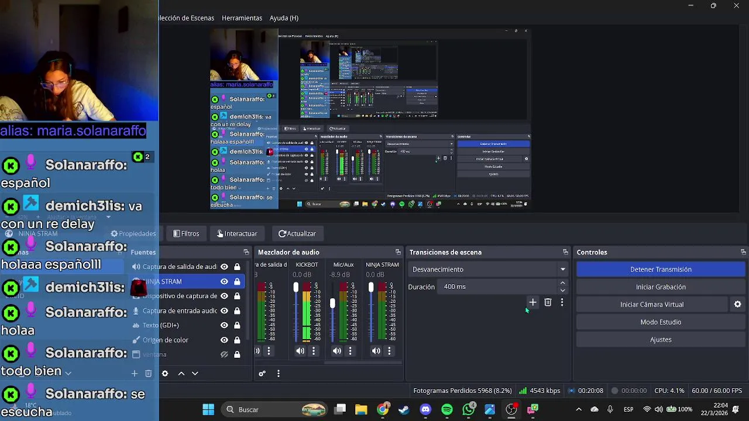The image size is (749, 421).
Task: Click the Duración 400 ms input field
Action: click(497, 287)
